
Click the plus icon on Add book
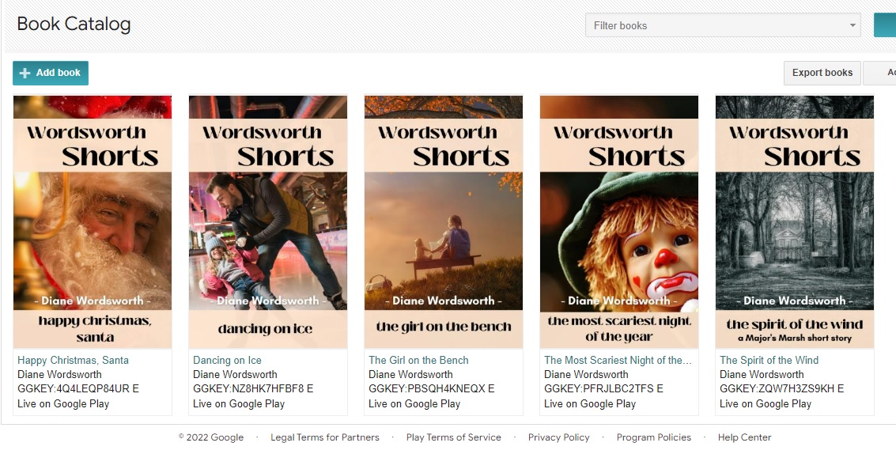click(x=25, y=73)
